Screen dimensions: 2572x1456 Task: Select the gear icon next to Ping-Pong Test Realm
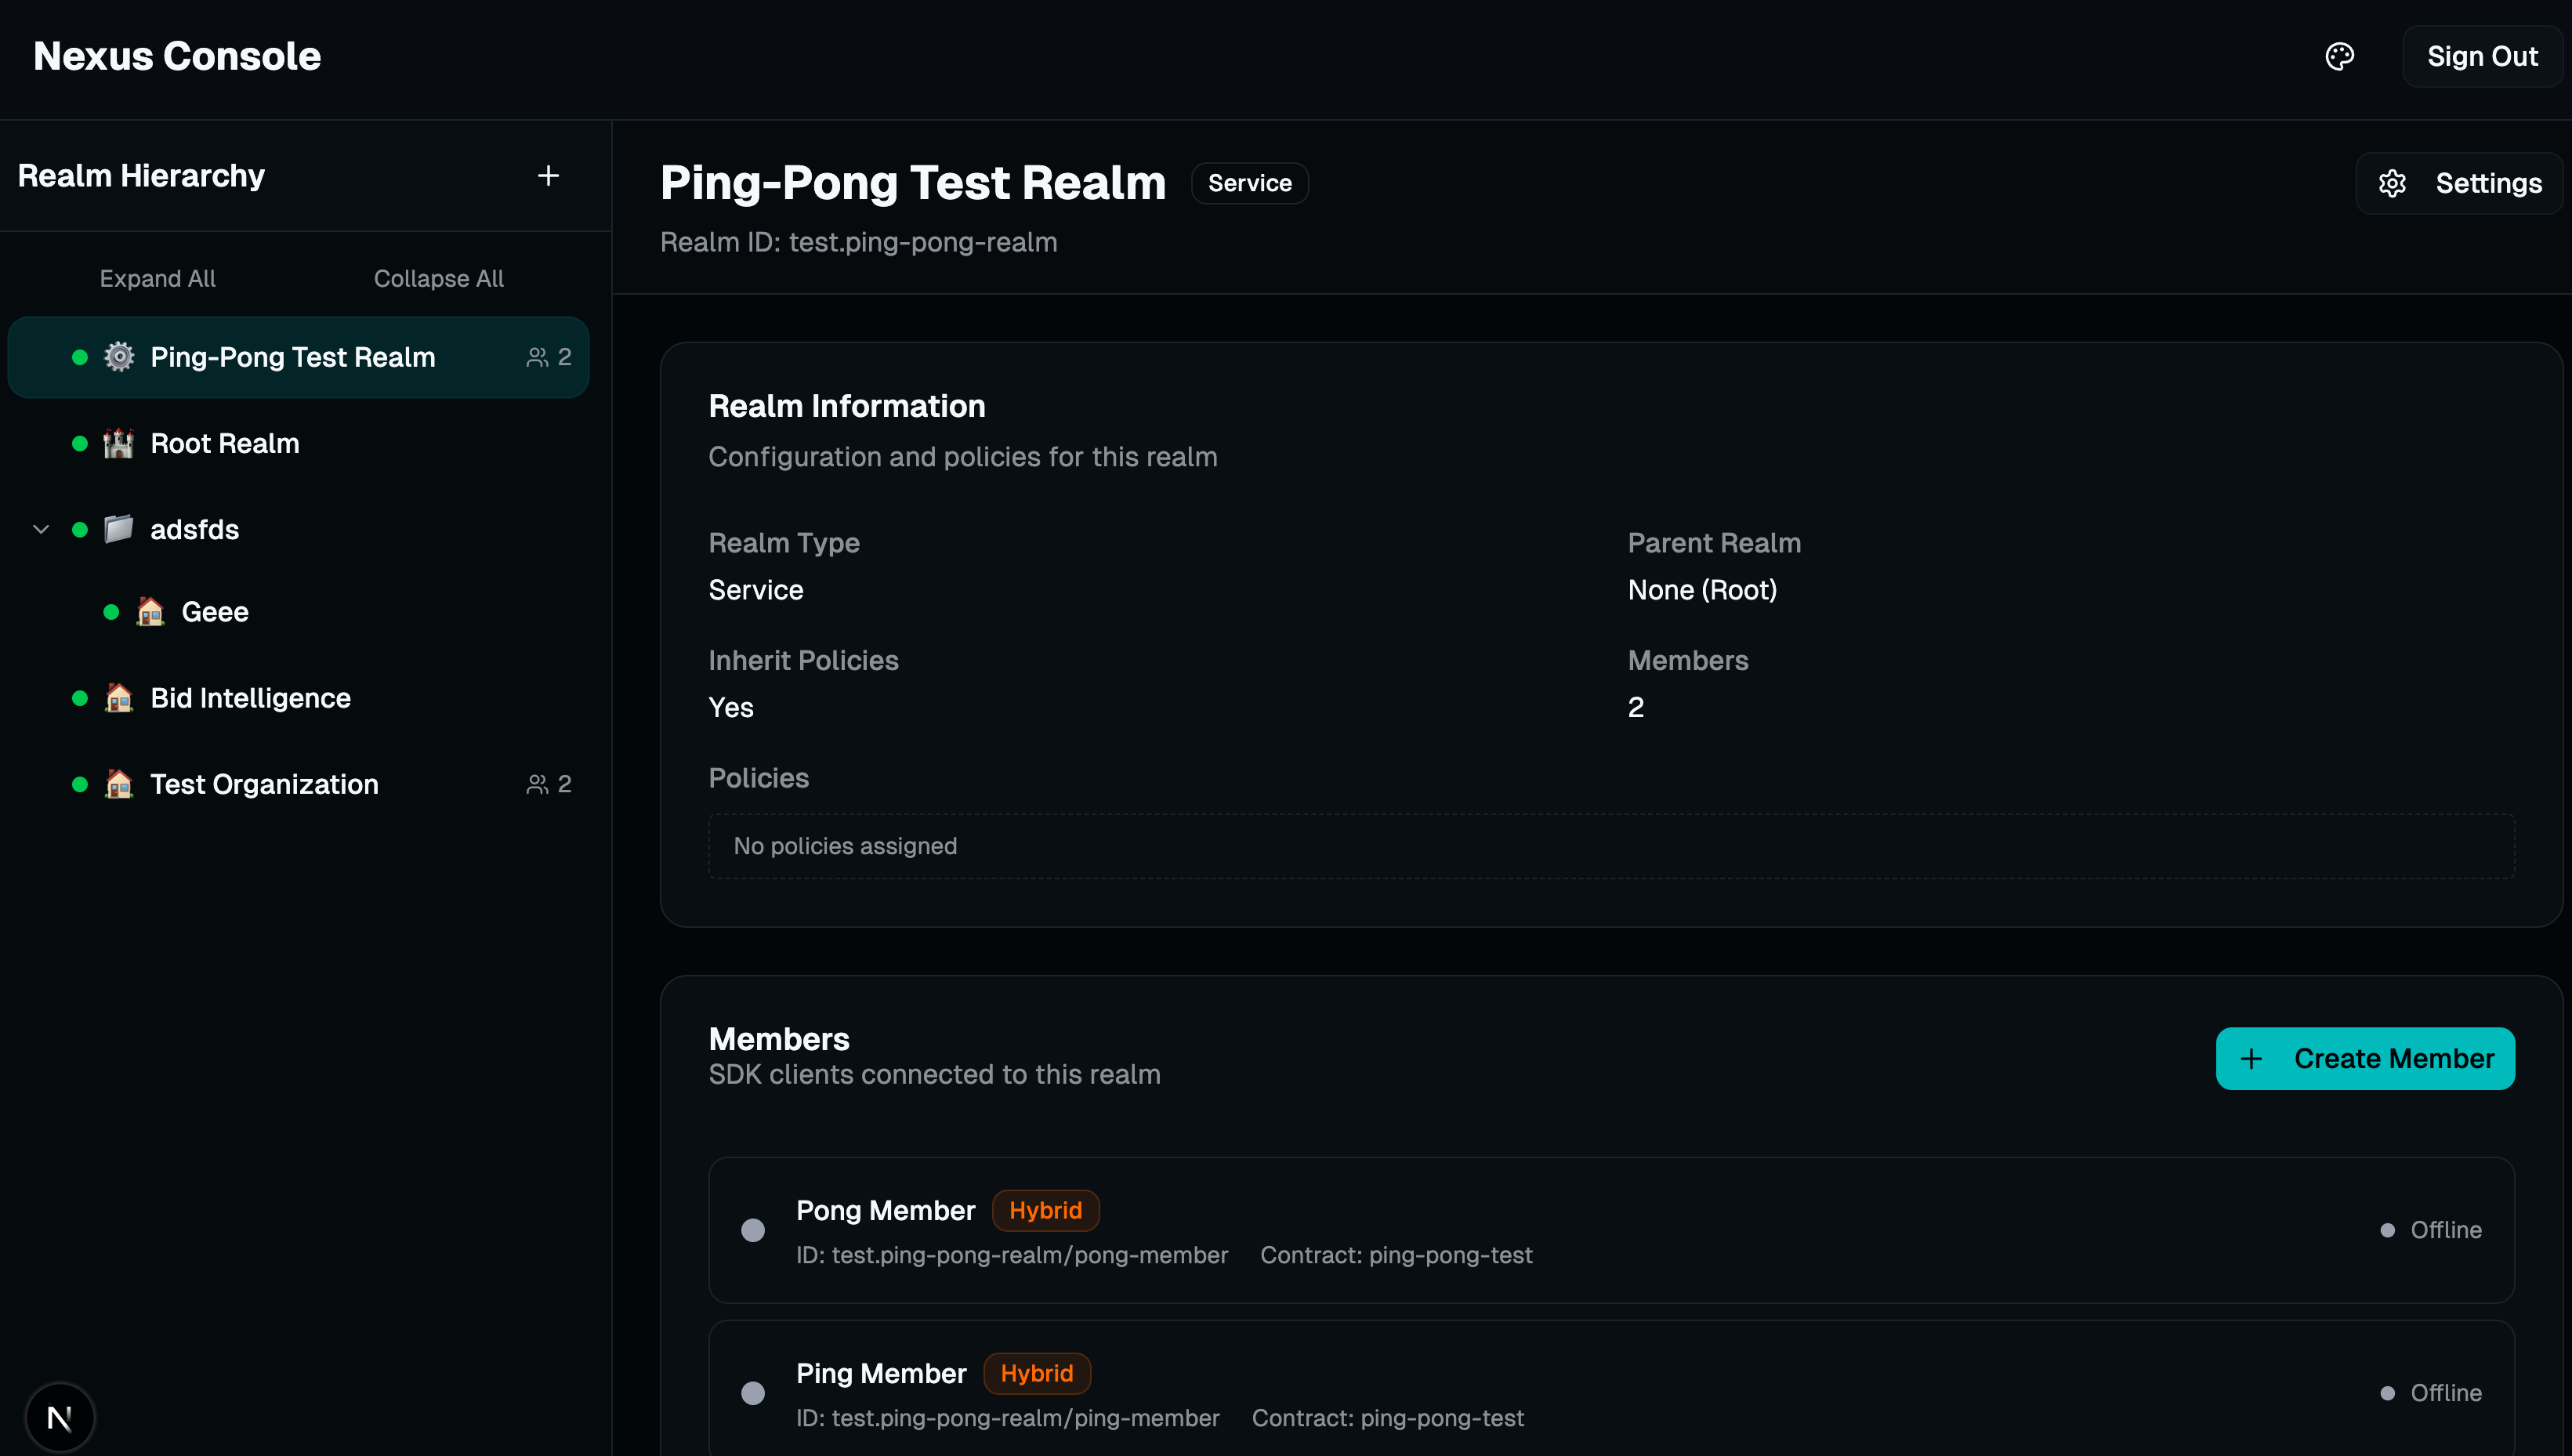click(x=118, y=356)
